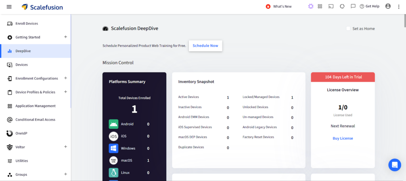Click the DeepDive speedometer title icon

[x=105, y=29]
